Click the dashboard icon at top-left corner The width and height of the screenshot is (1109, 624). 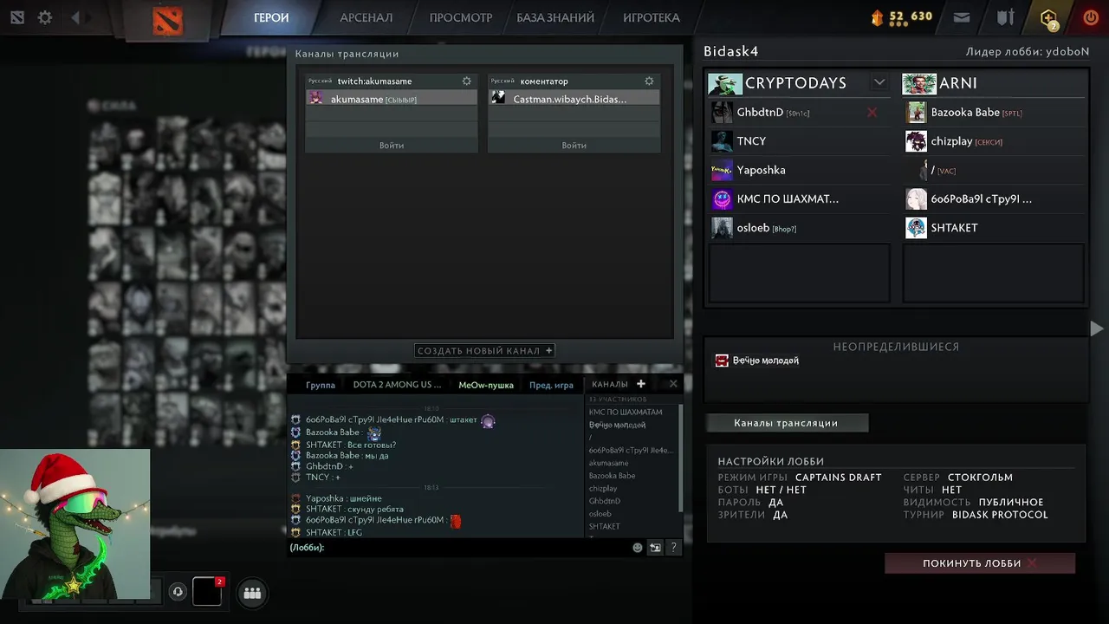click(x=17, y=17)
